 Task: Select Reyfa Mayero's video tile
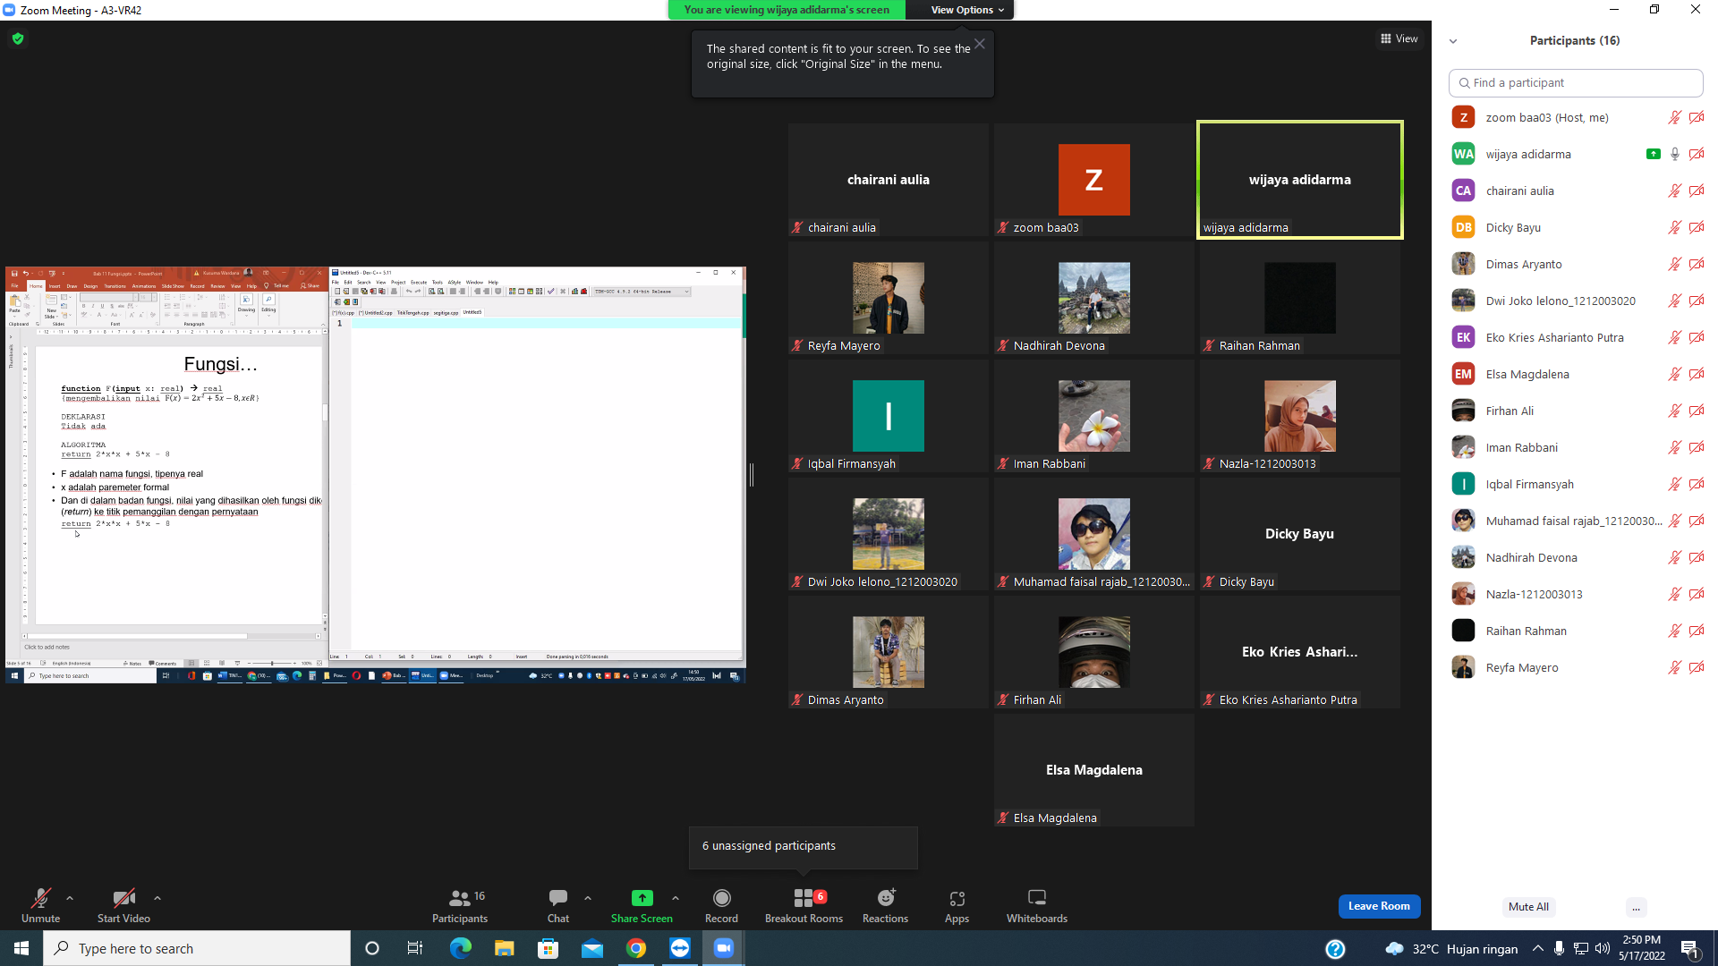[x=889, y=299]
